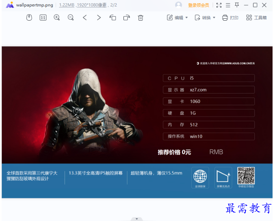Click the 1.22MB file size text
This screenshot has height=221, width=275.
click(x=67, y=5)
